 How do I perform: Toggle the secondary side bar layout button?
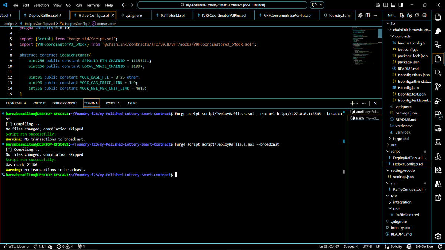401,5
